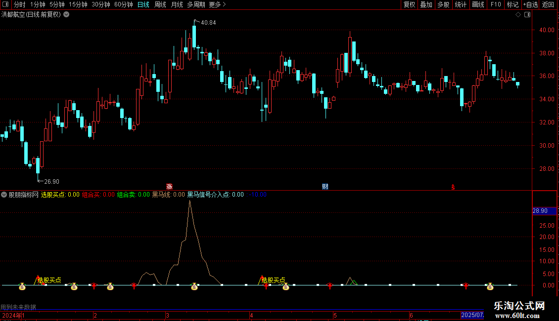Click the 组合卖: 0.00 legend value
This screenshot has height=321, width=559.
(x=134, y=195)
